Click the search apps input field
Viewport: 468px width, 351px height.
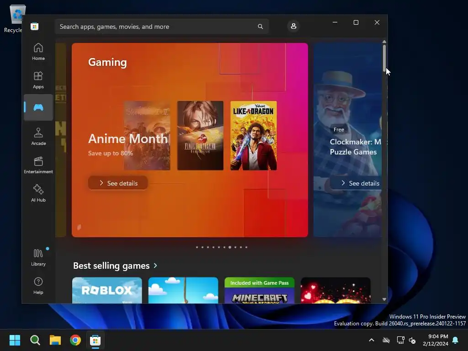162,27
